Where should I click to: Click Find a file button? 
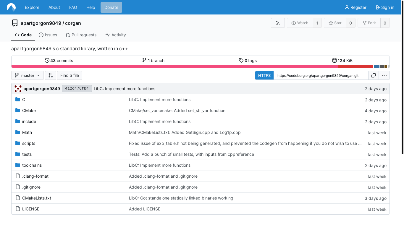70,75
